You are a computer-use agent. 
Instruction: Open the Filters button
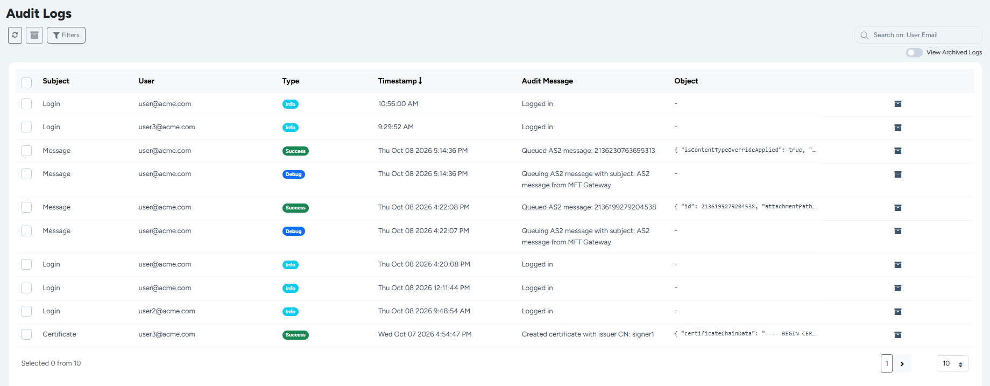(x=66, y=35)
